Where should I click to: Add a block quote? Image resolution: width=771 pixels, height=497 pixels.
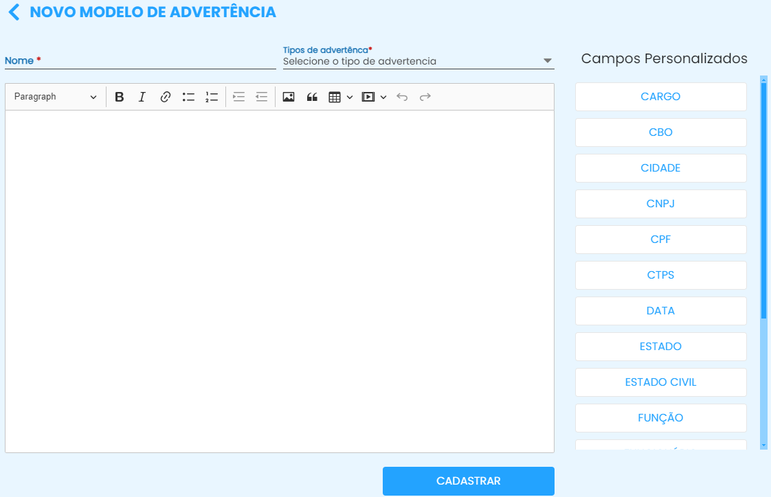pos(312,97)
